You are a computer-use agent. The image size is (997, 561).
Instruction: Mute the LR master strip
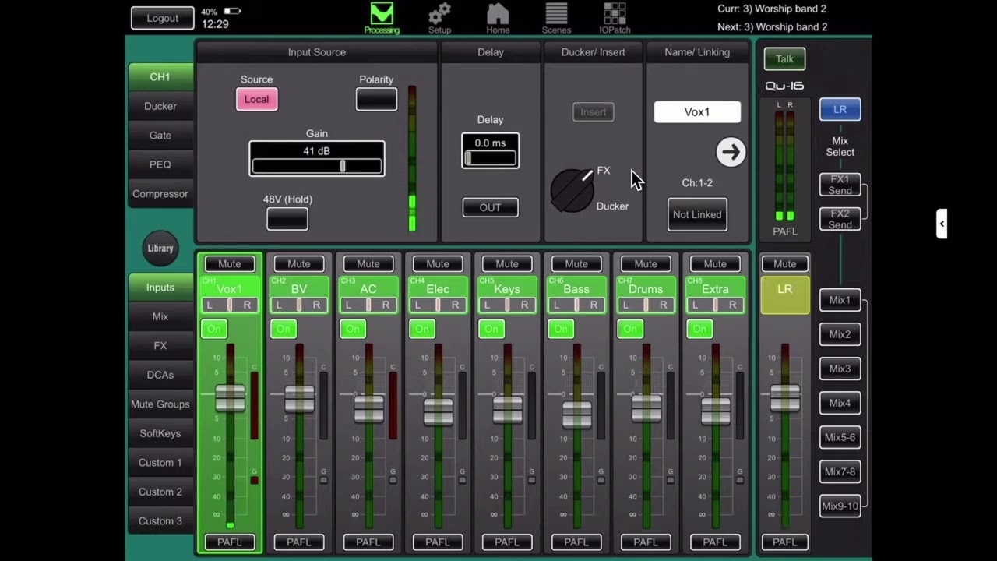point(784,264)
